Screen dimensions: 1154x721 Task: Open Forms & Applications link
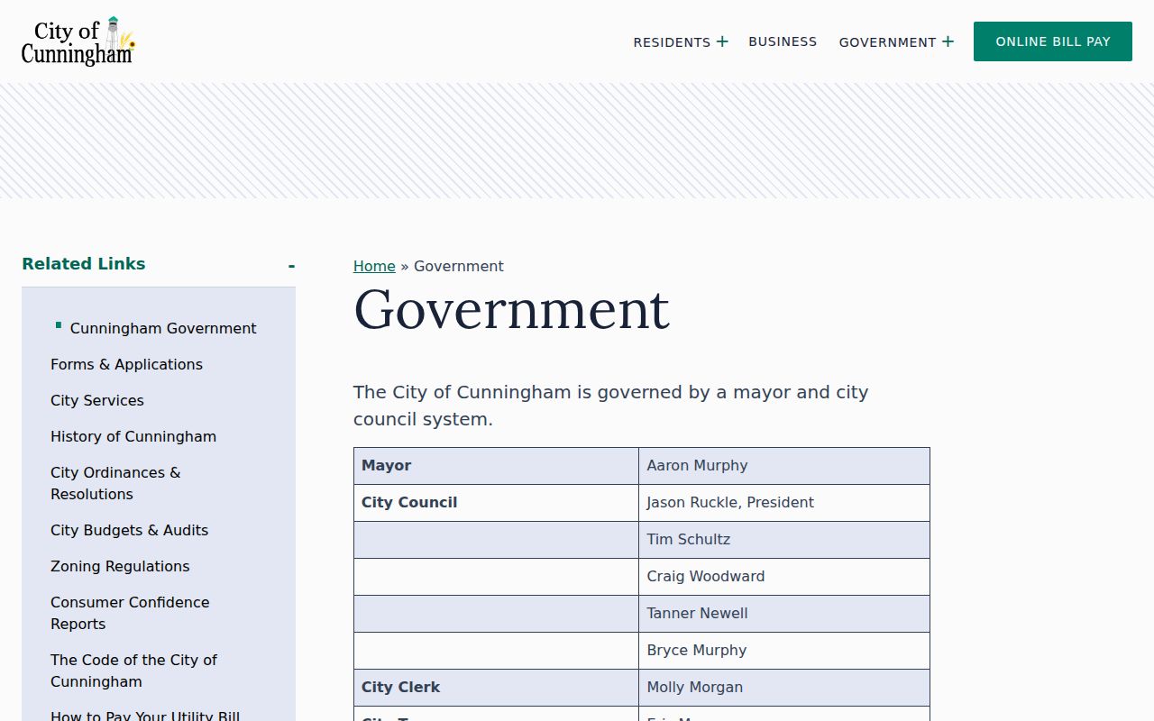[126, 364]
